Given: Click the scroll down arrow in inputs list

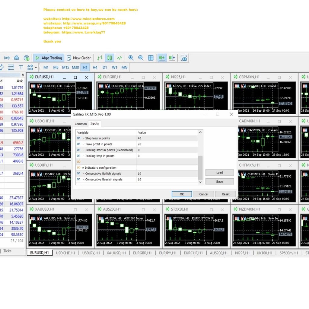Looking at the screenshot, I should tap(200, 182).
